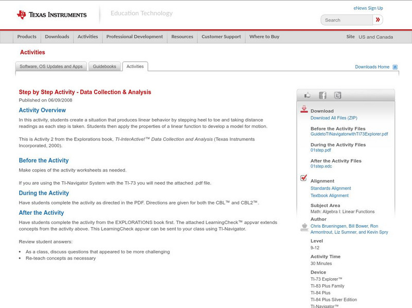The width and height of the screenshot is (412, 308).
Task: Click the 30 Minutes activity time value
Action: pyautogui.click(x=321, y=263)
